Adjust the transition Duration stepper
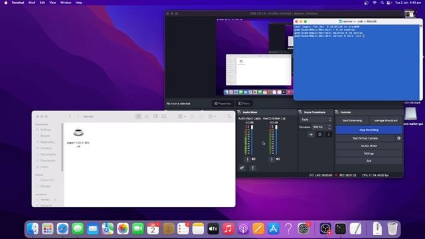 (x=329, y=127)
